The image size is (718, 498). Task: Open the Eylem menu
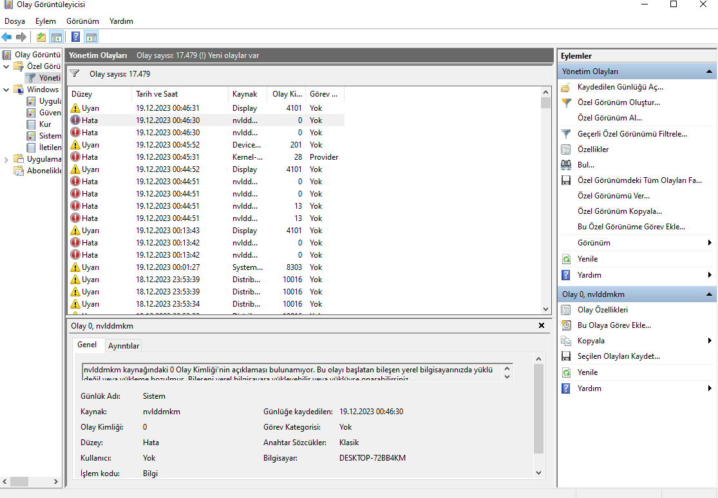coord(45,21)
